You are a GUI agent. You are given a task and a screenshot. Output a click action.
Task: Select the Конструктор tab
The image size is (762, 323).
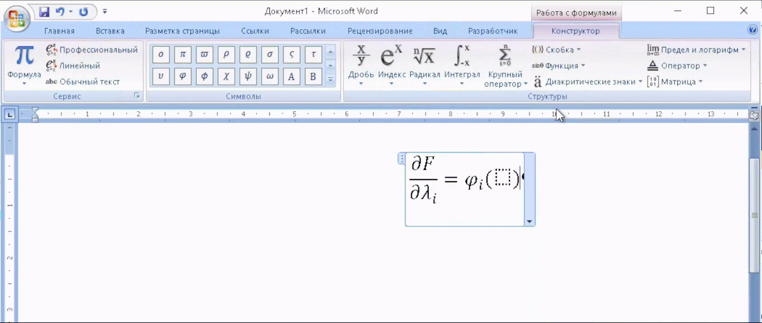(576, 31)
